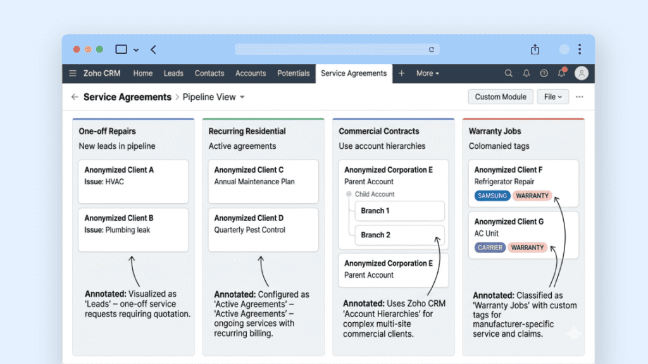Open the File dropdown button
The height and width of the screenshot is (364, 648).
[552, 97]
